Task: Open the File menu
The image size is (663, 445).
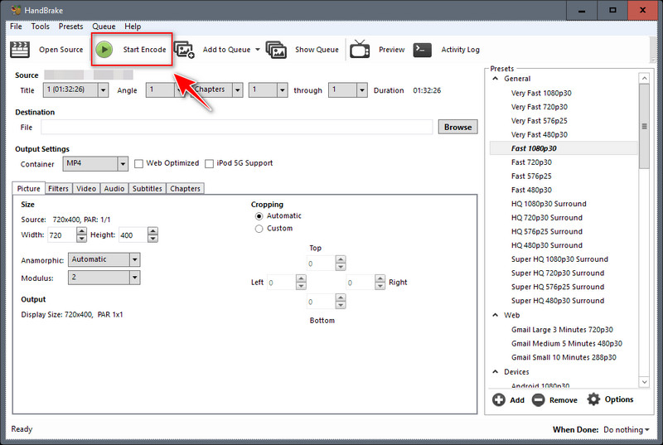Action: point(16,27)
